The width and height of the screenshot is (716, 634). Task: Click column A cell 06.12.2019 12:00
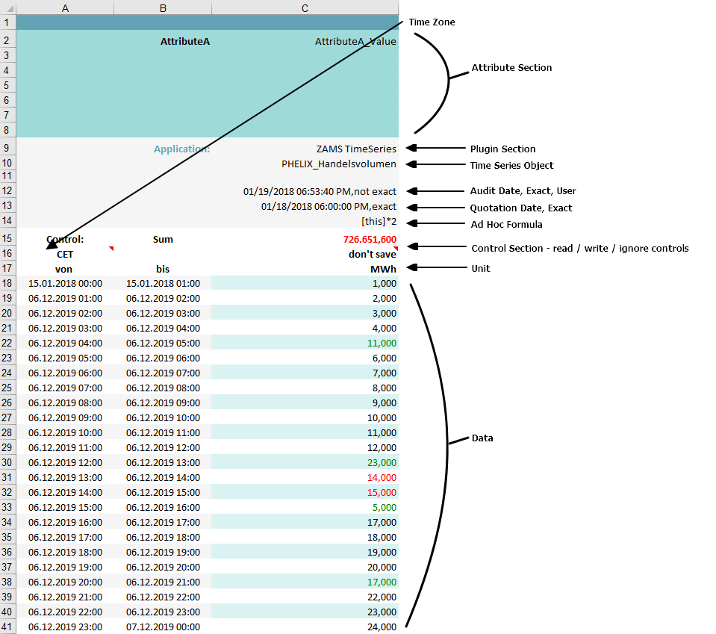[65, 463]
